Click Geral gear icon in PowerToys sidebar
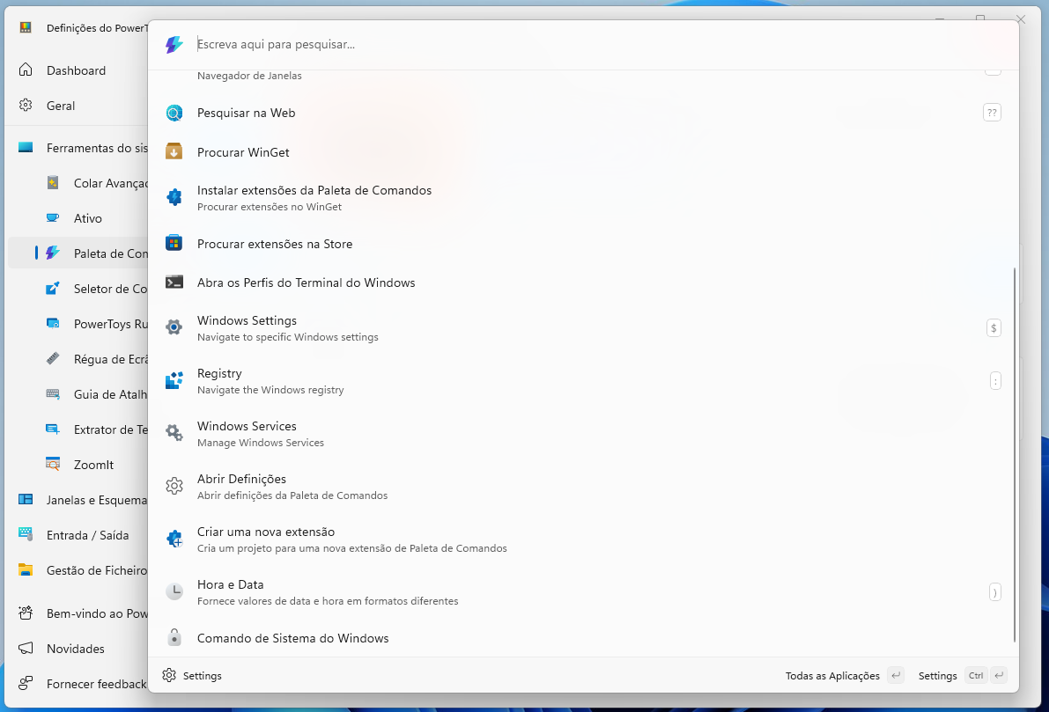The width and height of the screenshot is (1049, 712). click(26, 106)
